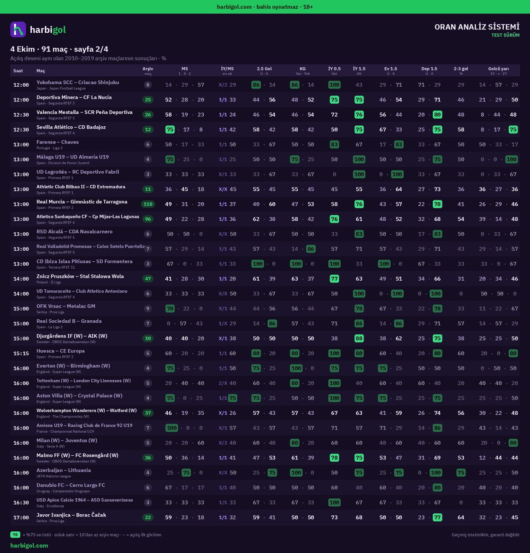Click the Málaga U19 – UD Almería U19 match

click(x=72, y=157)
